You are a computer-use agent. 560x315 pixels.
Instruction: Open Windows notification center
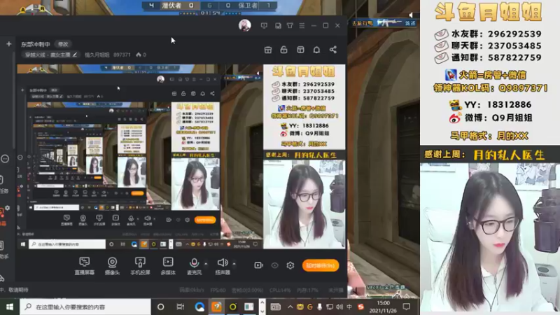pyautogui.click(x=407, y=307)
